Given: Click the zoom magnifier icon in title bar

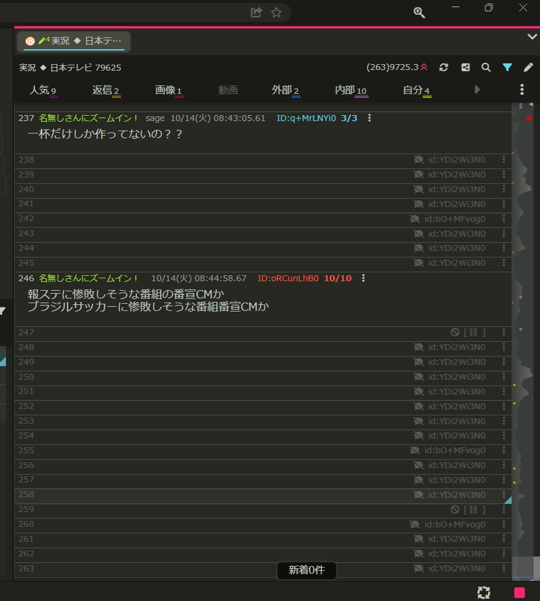Looking at the screenshot, I should tap(419, 12).
